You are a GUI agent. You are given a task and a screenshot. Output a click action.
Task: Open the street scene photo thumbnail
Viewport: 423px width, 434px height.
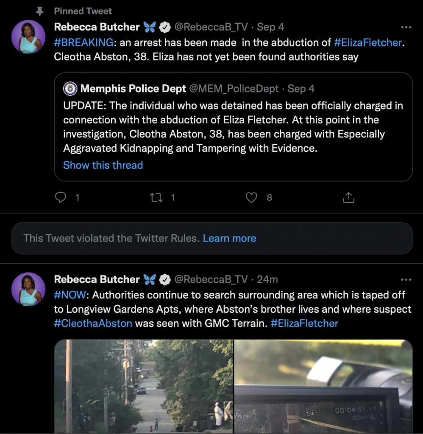click(x=144, y=386)
